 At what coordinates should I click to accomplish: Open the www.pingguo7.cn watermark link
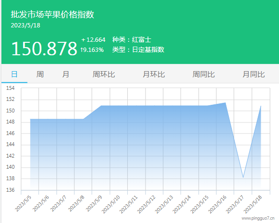(x=258, y=218)
